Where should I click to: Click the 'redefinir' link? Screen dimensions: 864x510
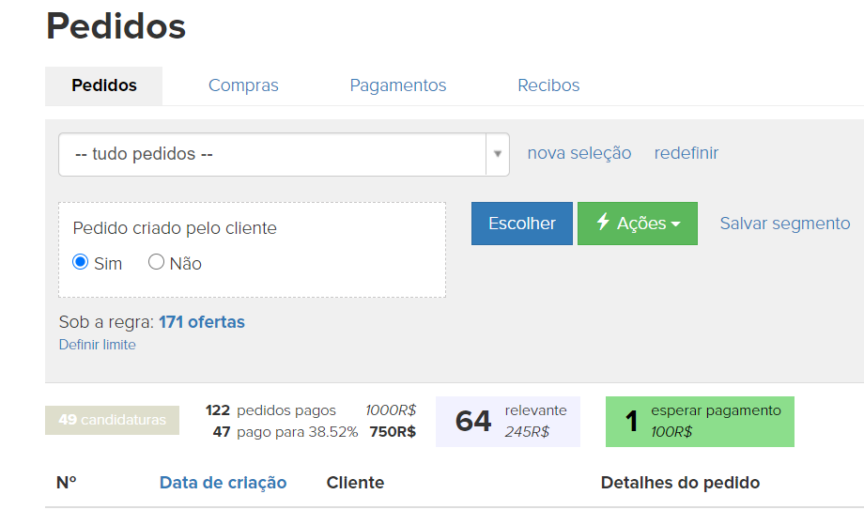[687, 153]
